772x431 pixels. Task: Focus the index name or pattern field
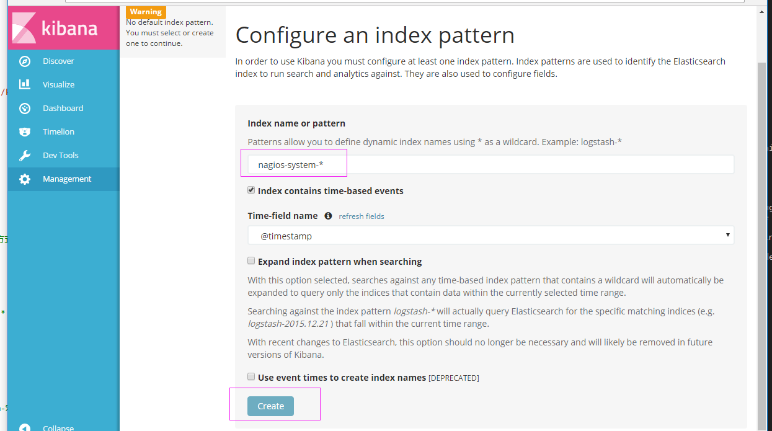click(x=490, y=165)
